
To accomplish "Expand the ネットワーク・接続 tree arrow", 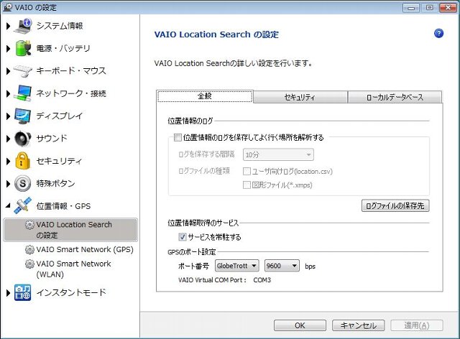I will click(x=8, y=93).
